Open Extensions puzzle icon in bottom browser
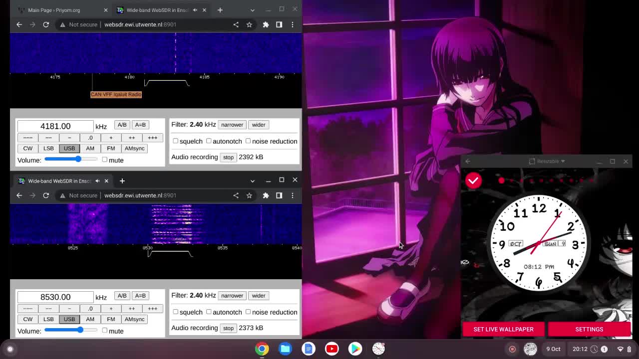The image size is (639, 359). (x=266, y=195)
